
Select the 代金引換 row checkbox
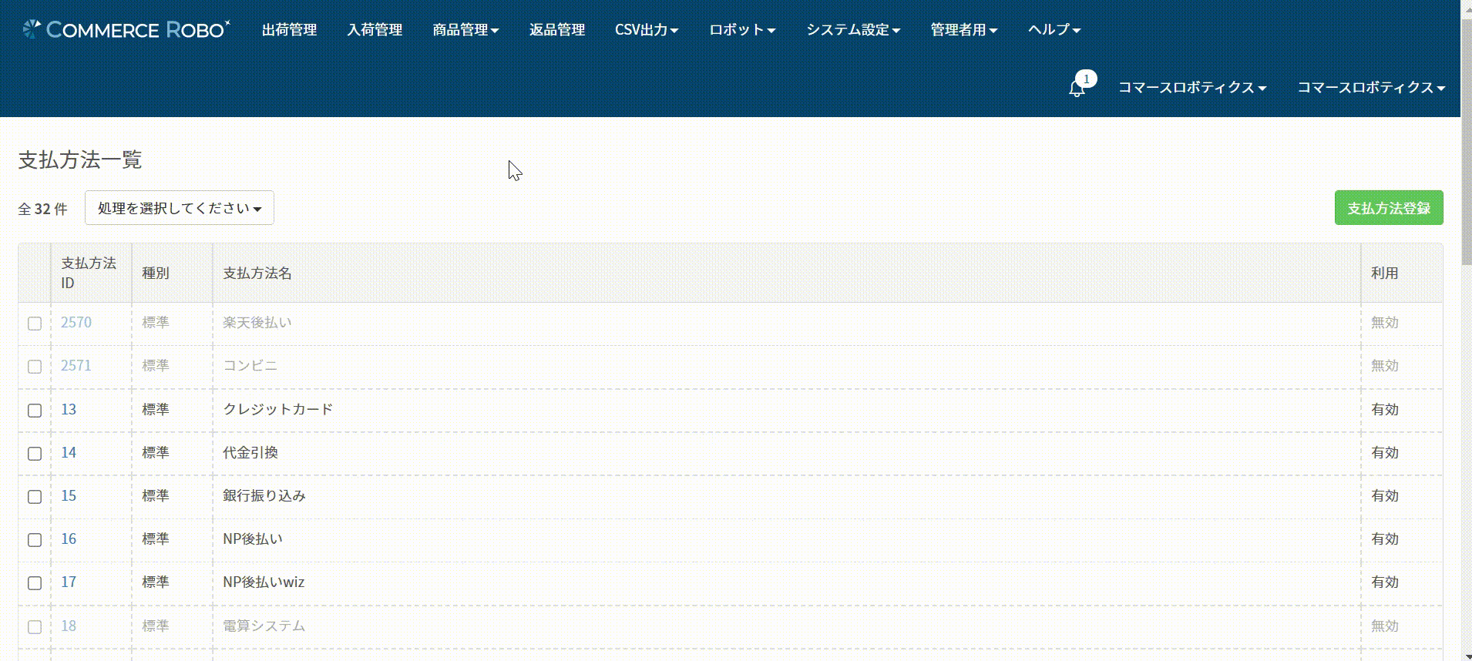point(35,454)
